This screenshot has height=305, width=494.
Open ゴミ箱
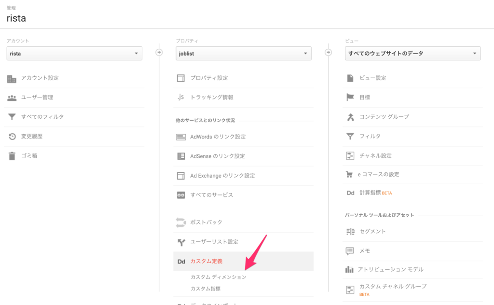coord(29,156)
